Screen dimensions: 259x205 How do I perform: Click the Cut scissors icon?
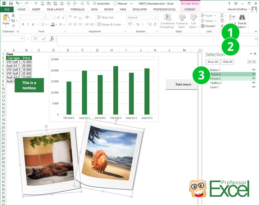pos(13,16)
